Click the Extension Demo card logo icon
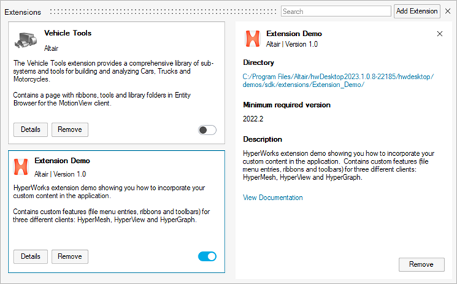This screenshot has height=284, width=457. 21,166
